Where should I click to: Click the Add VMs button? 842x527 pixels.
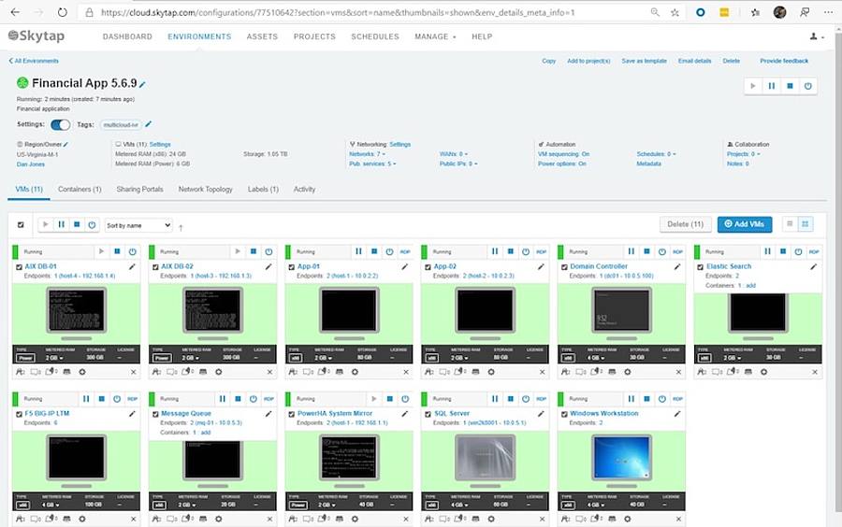745,224
